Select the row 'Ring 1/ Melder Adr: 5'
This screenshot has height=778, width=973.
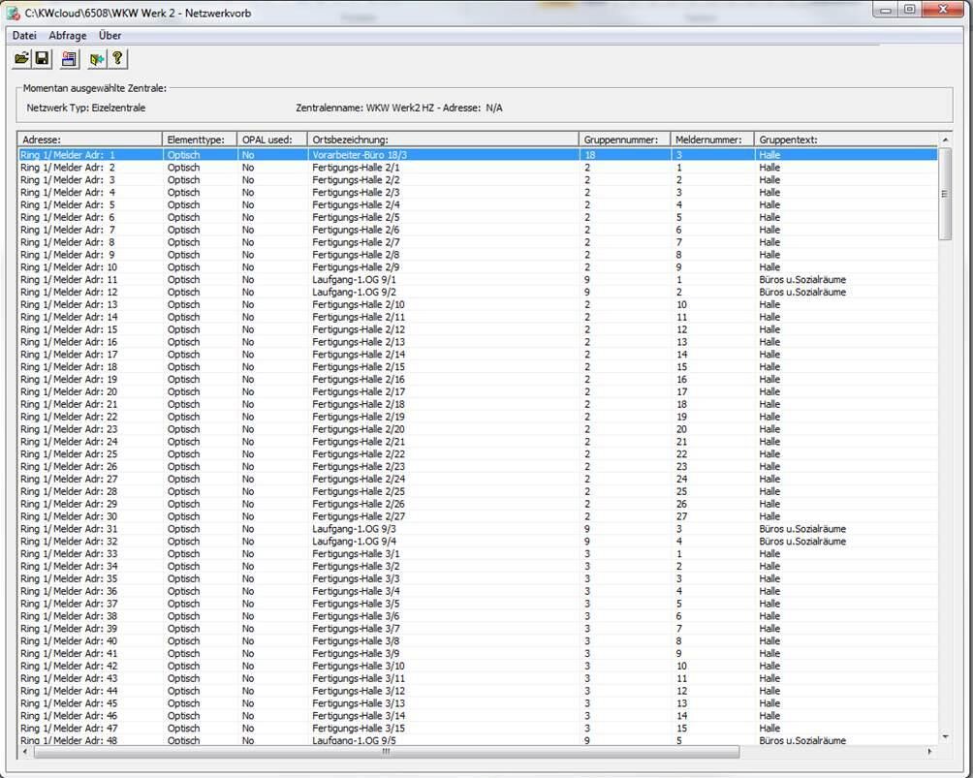click(478, 204)
